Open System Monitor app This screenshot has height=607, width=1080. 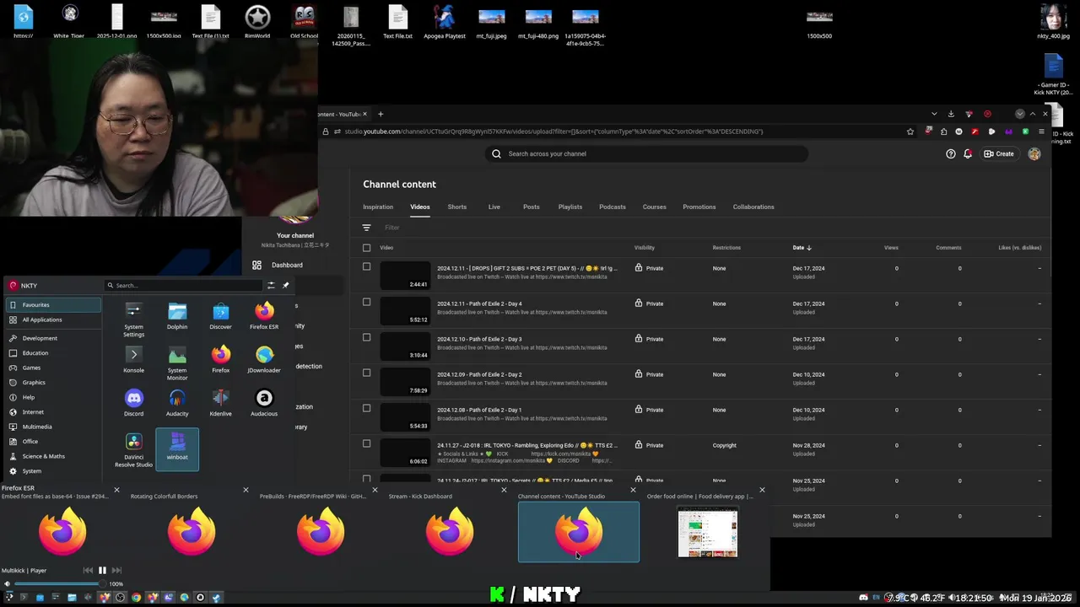pos(177,363)
